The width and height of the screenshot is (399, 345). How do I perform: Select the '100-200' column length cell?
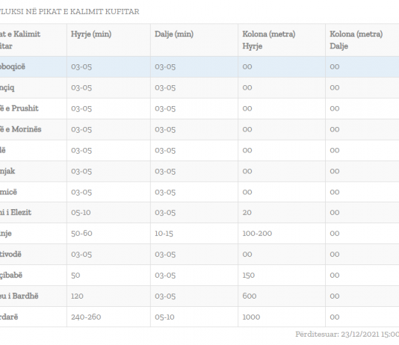[x=257, y=234]
